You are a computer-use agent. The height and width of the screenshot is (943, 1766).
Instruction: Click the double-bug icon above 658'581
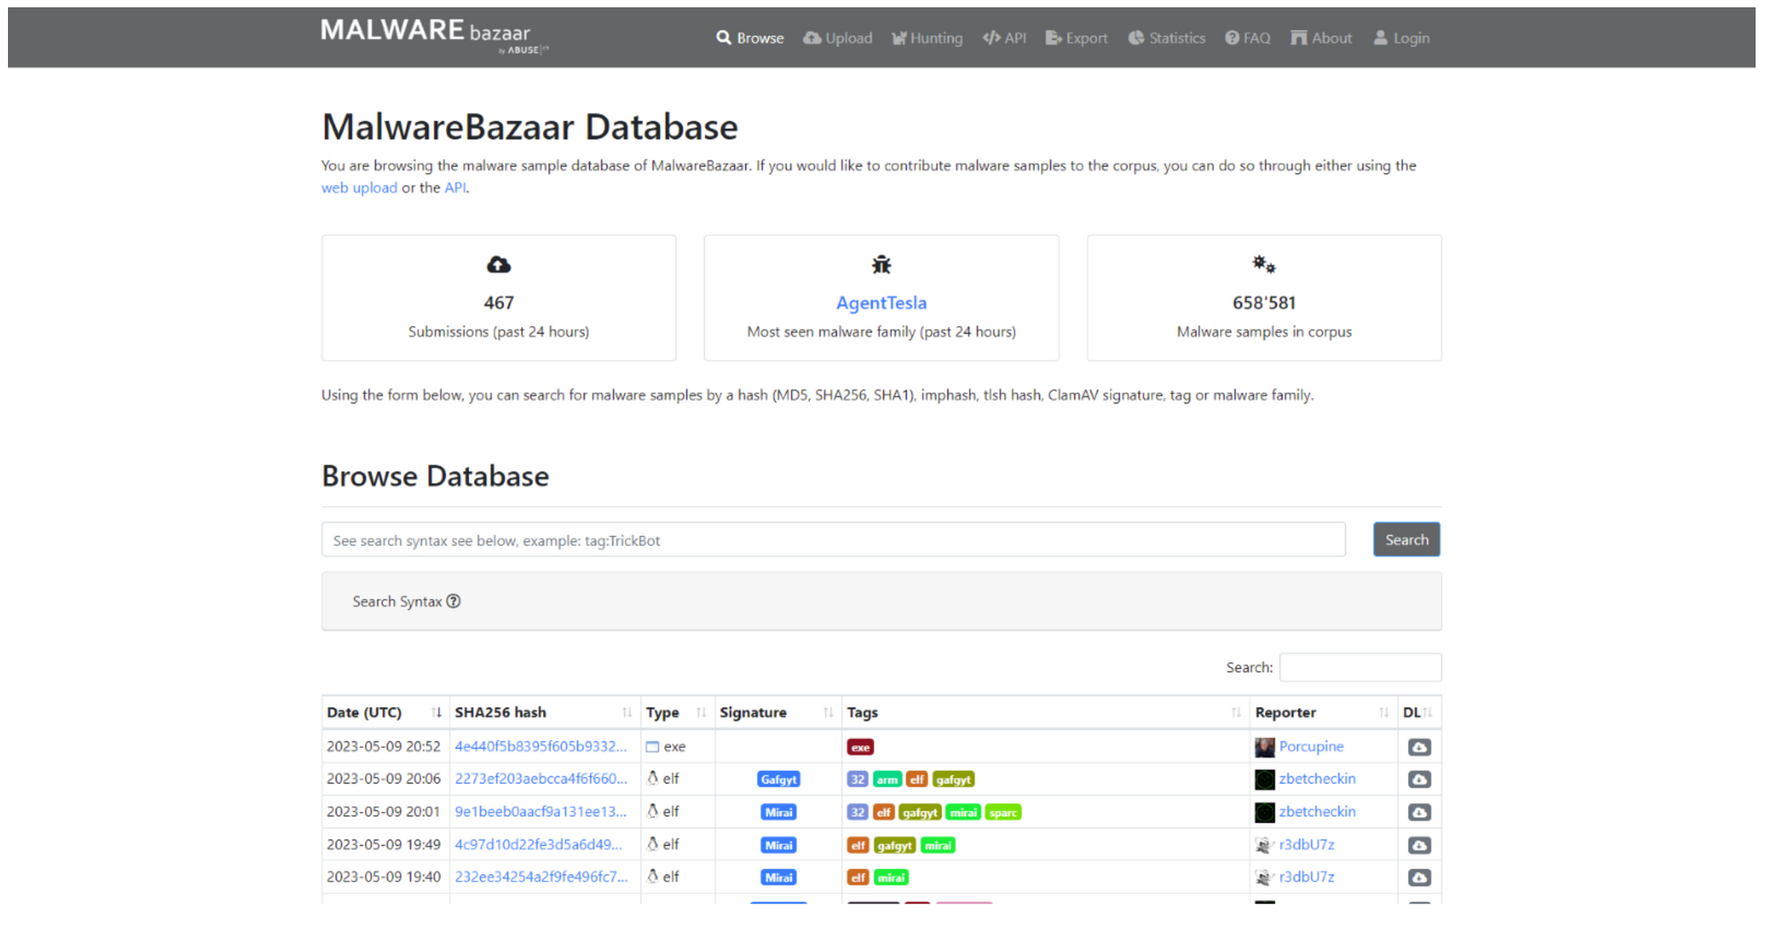click(x=1264, y=264)
